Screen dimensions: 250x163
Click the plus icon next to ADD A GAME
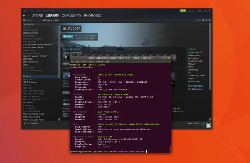[24, 123]
